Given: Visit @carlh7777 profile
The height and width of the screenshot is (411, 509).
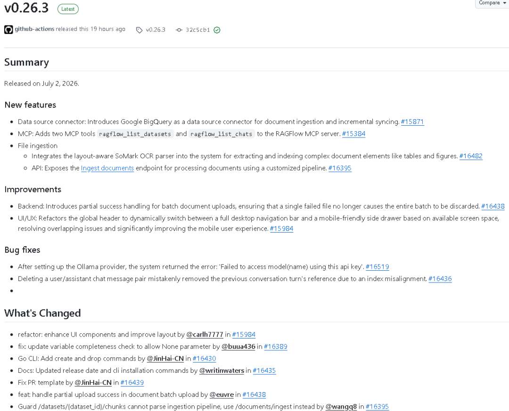Looking at the screenshot, I should [205, 334].
